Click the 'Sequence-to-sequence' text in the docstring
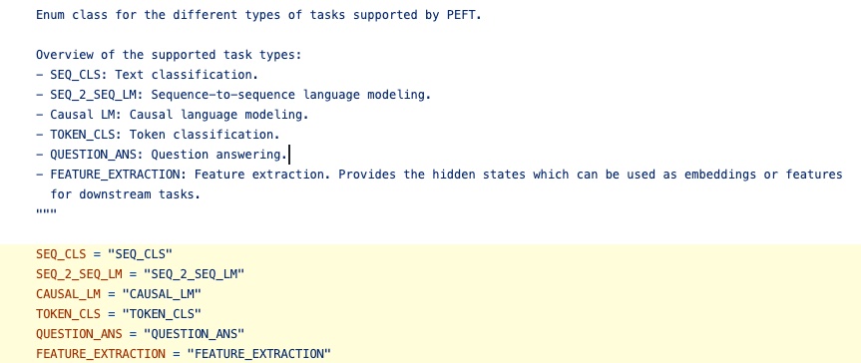 222,95
